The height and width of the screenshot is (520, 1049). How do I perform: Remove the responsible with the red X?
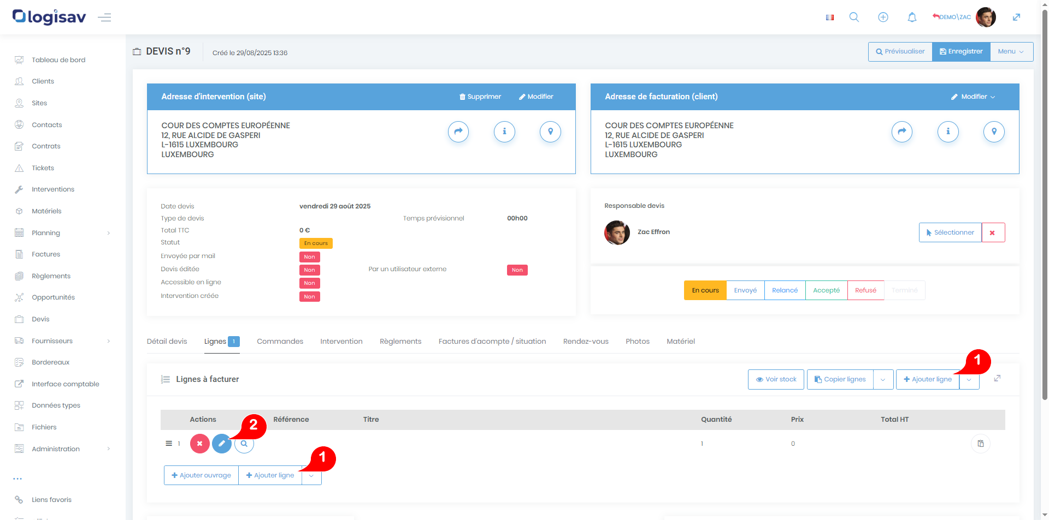point(993,232)
